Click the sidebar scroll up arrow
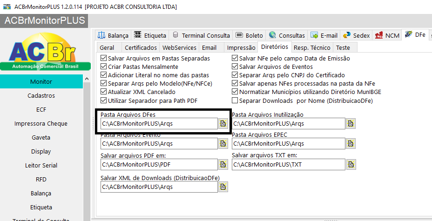 (x=87, y=79)
